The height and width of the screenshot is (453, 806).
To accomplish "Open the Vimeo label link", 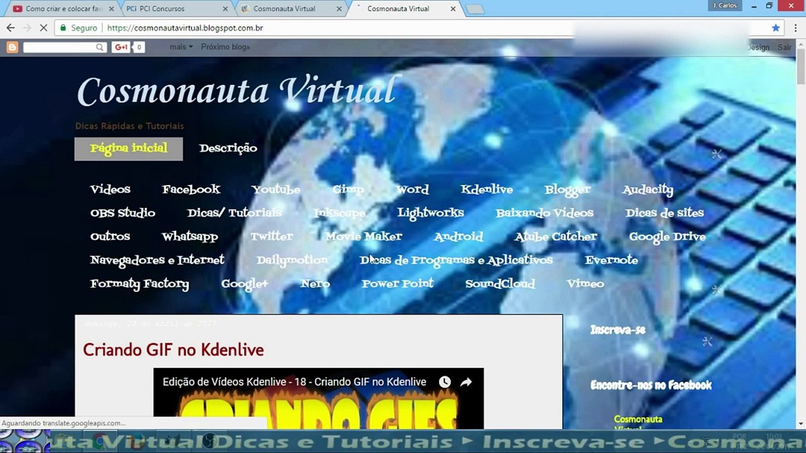I will pos(586,284).
